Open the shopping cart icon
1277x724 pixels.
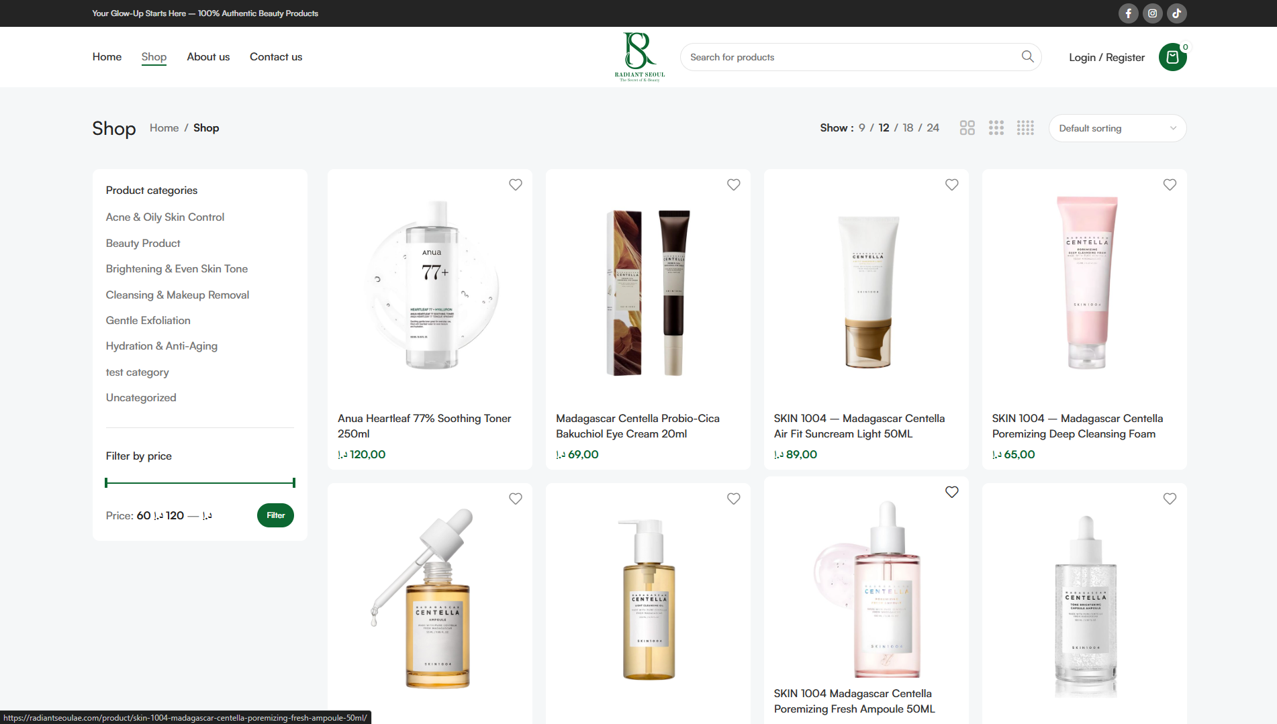(x=1172, y=57)
